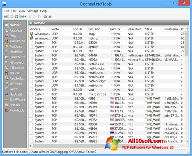Select the row with hostname LinkStatio...
Image resolution: width=192 pixels, height=156 pixels.
[x=107, y=55]
